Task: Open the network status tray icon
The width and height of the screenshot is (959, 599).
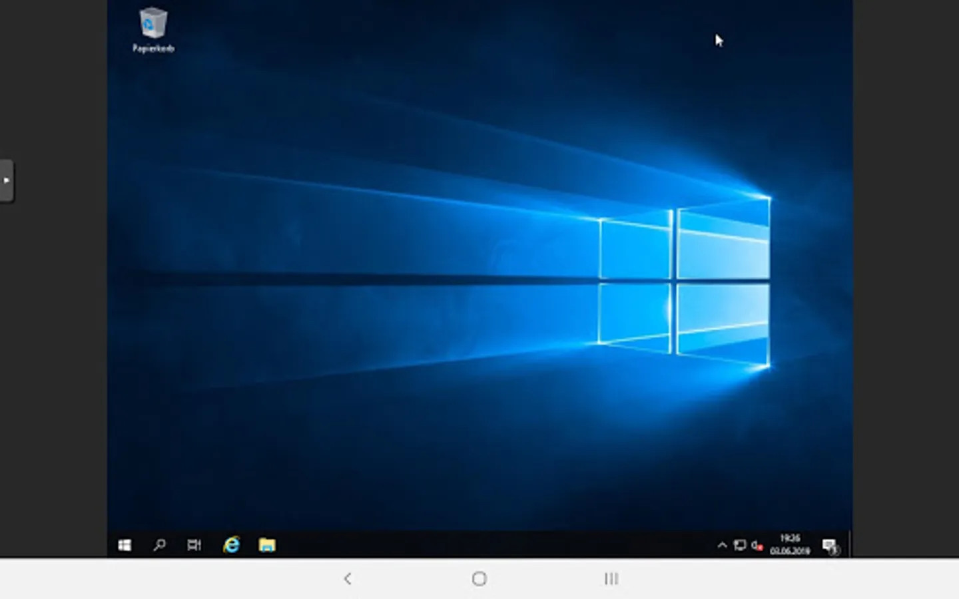Action: pyautogui.click(x=739, y=545)
